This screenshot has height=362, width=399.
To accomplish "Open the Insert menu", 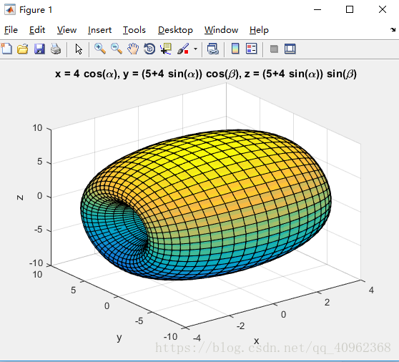I will [99, 30].
